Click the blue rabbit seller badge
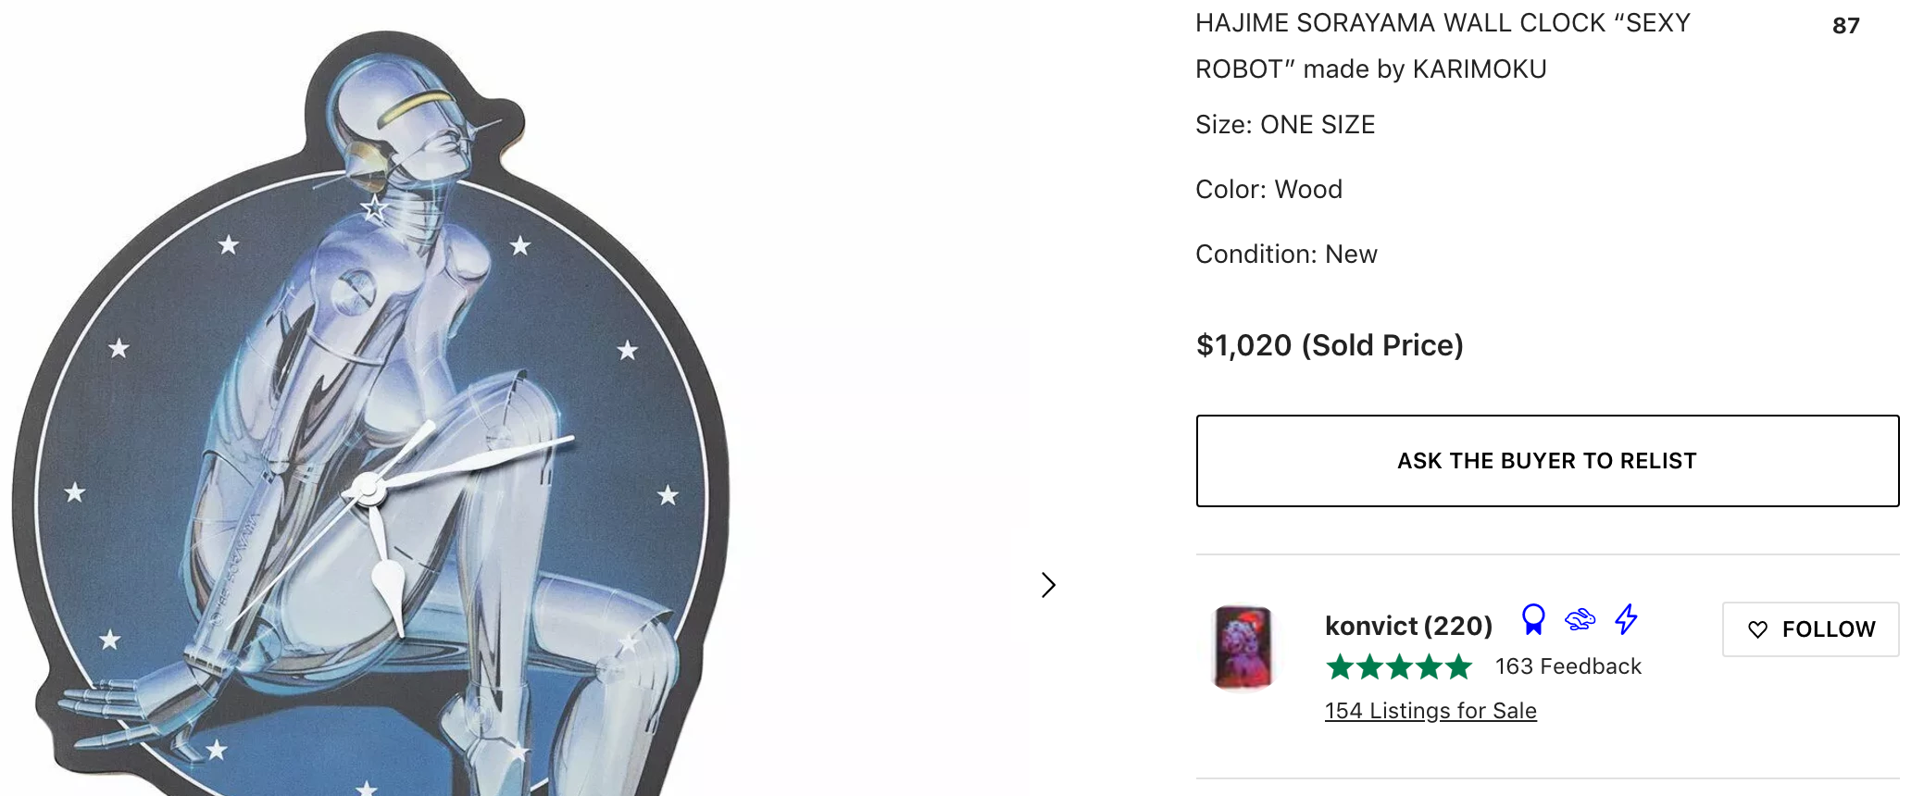This screenshot has height=796, width=1924. tap(1580, 619)
